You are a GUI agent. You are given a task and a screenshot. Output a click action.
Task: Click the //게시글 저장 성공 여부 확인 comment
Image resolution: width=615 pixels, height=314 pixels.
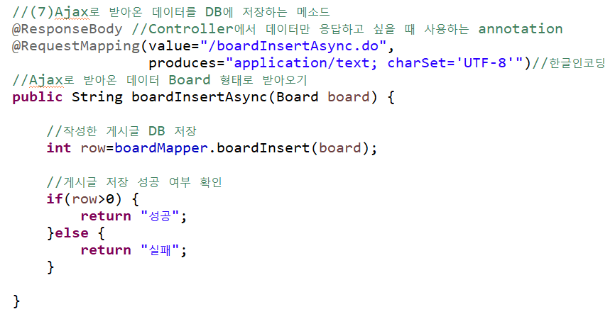(x=134, y=182)
